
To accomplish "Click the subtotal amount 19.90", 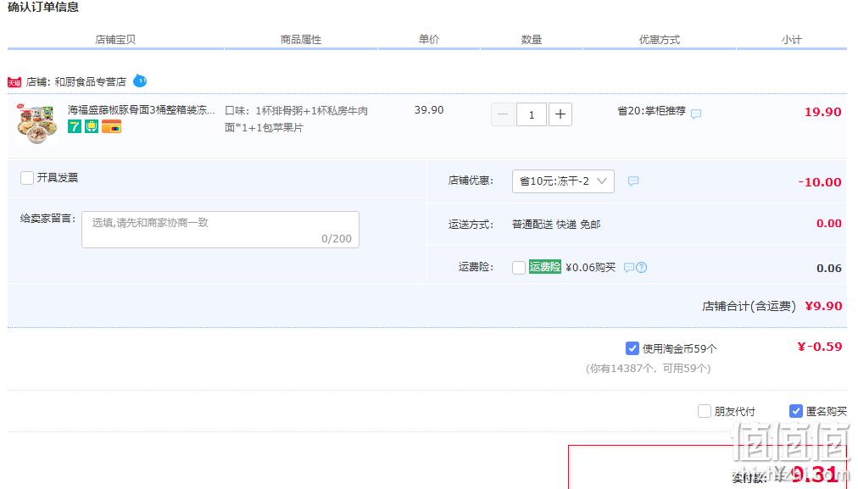I will [823, 112].
